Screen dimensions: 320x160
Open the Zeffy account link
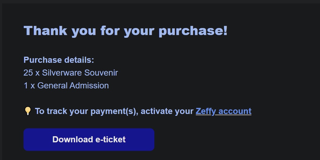click(224, 111)
